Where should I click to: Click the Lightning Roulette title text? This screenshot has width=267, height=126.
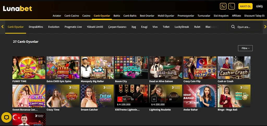click(160, 110)
